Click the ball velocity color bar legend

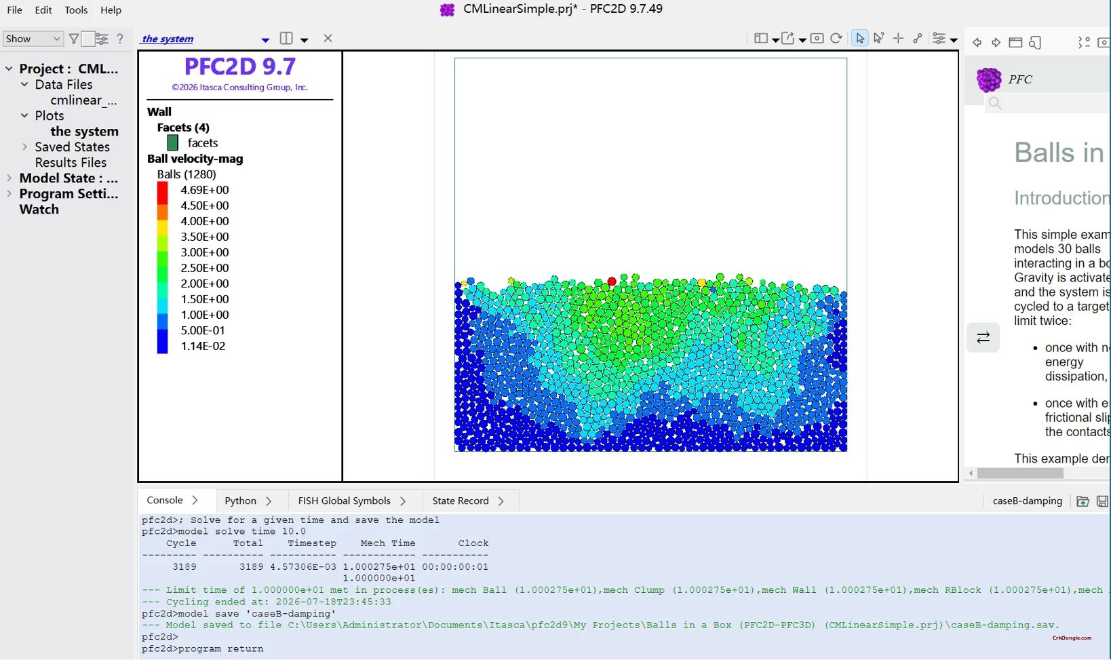point(163,268)
